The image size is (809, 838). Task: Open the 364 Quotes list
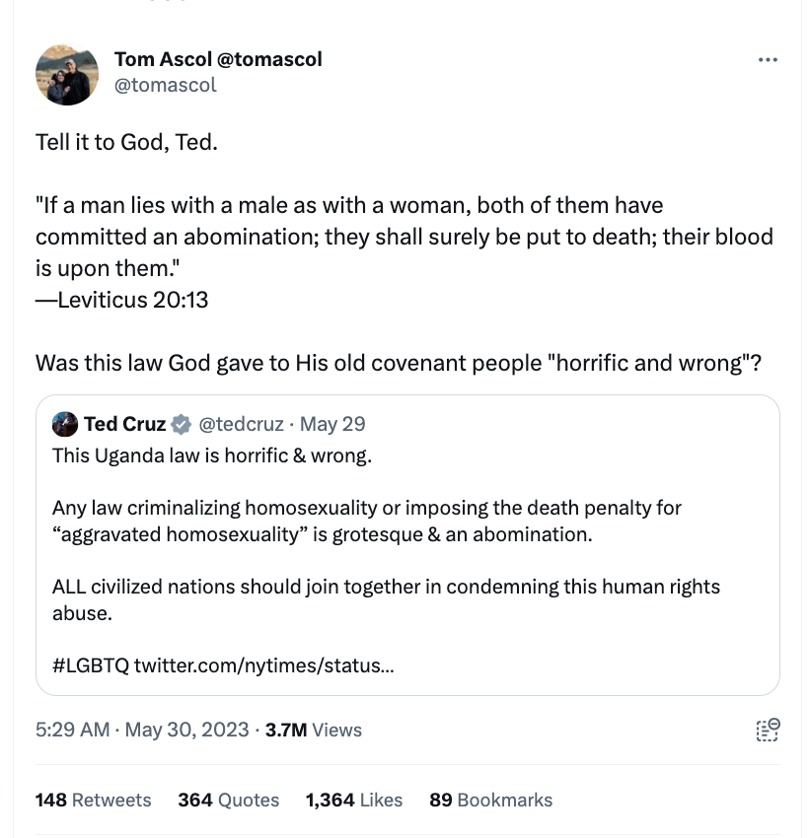[228, 800]
